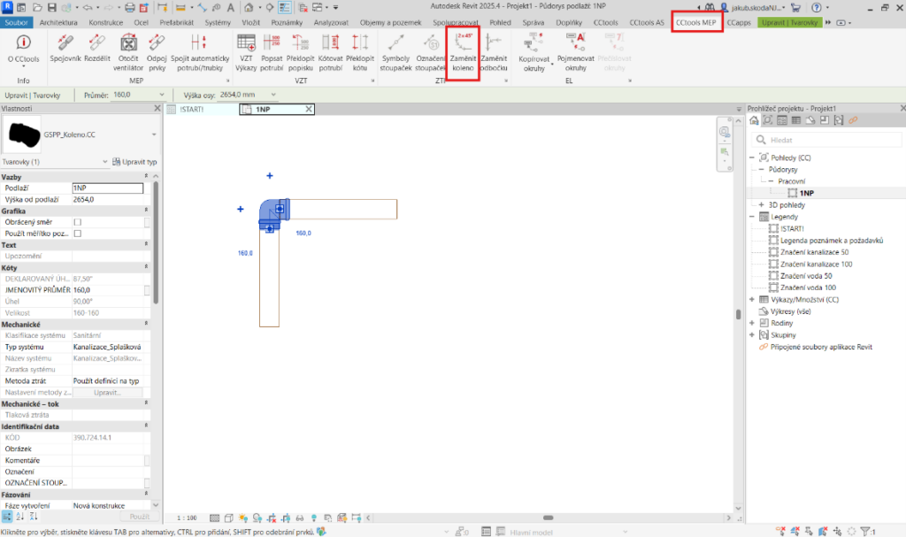Switch to the !START! view tab
Viewport: 906px width, 537px height.
tap(191, 109)
